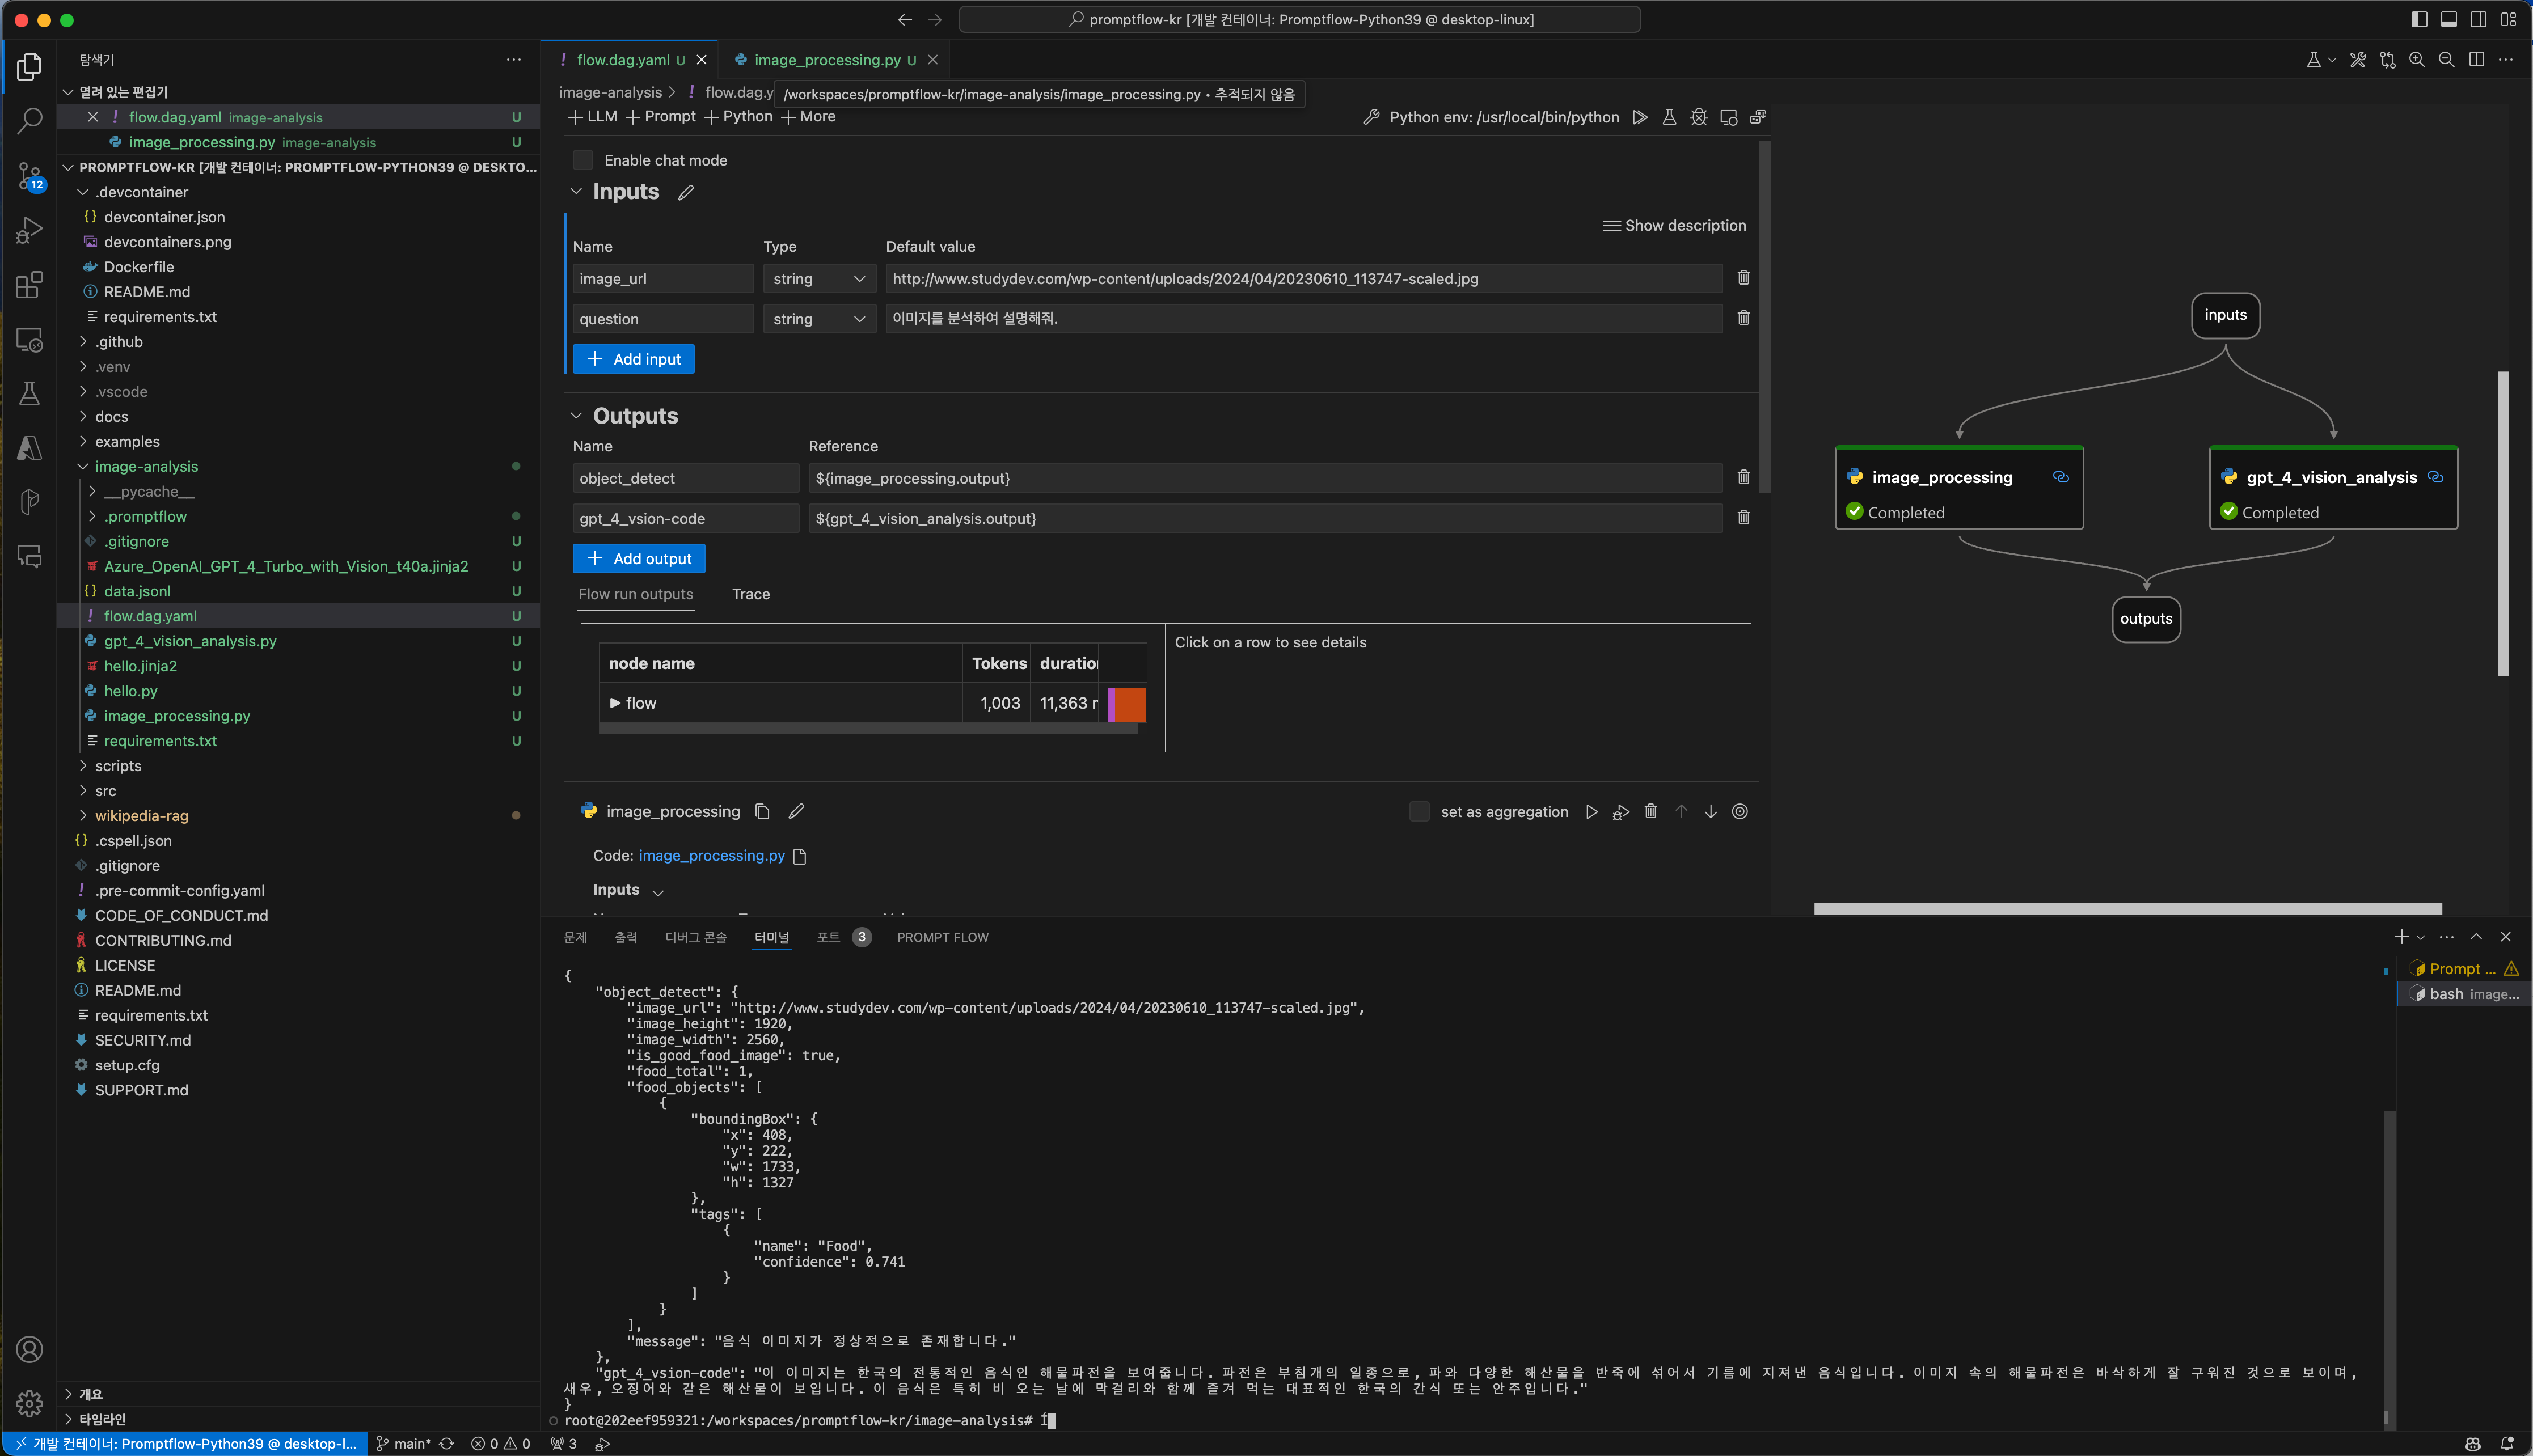Open the Trace tab

750,594
